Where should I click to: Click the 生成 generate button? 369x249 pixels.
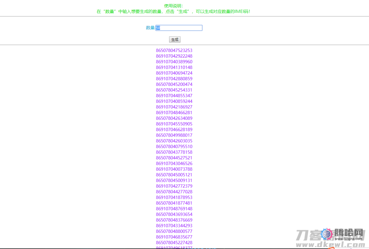(x=175, y=39)
